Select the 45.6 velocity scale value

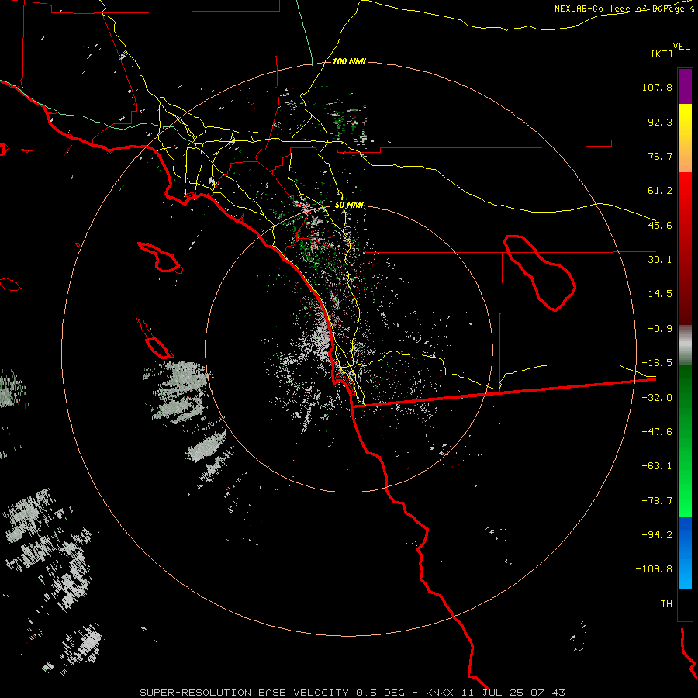coord(660,225)
